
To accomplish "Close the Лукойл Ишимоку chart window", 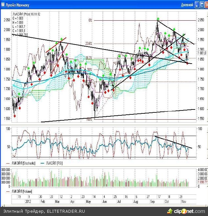I will pos(205,5).
